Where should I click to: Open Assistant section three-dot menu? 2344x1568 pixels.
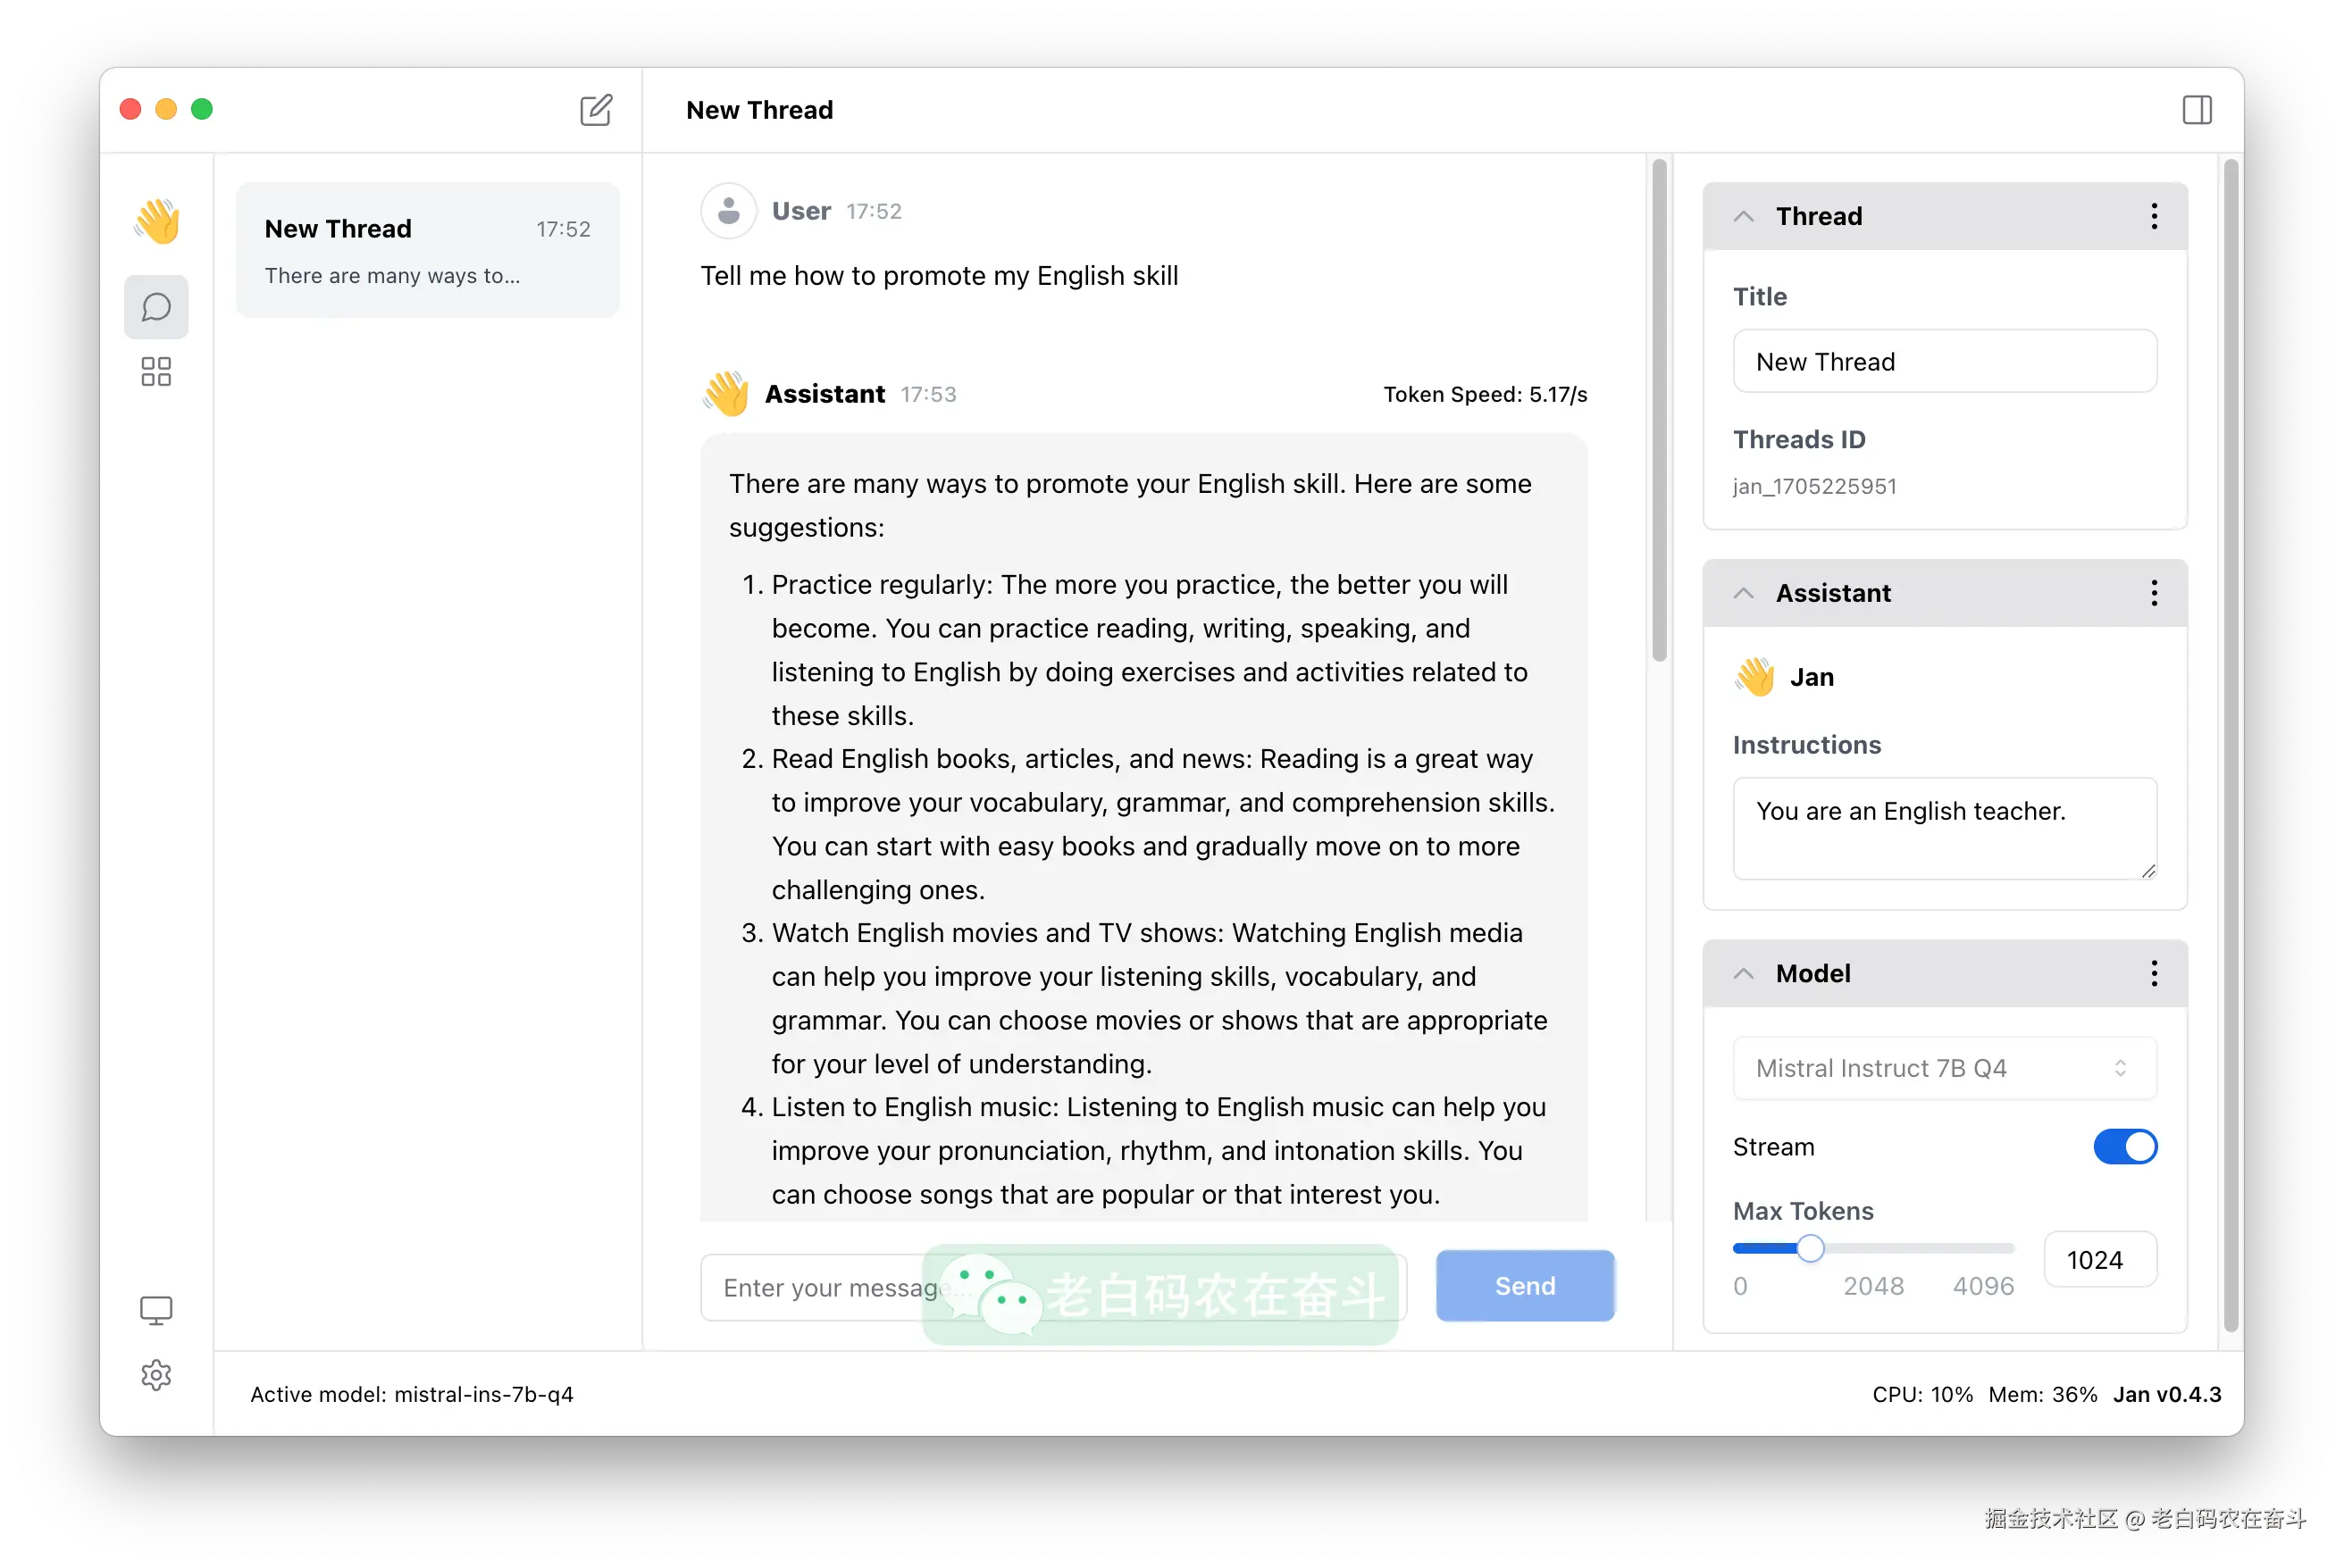pyautogui.click(x=2154, y=593)
